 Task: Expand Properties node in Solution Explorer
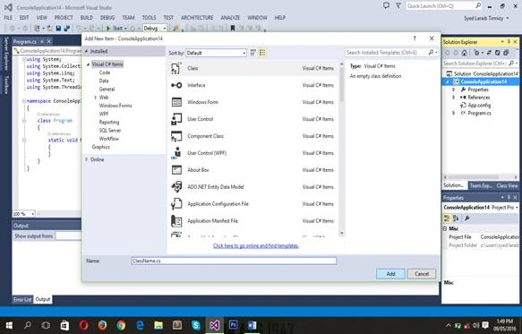(x=453, y=90)
